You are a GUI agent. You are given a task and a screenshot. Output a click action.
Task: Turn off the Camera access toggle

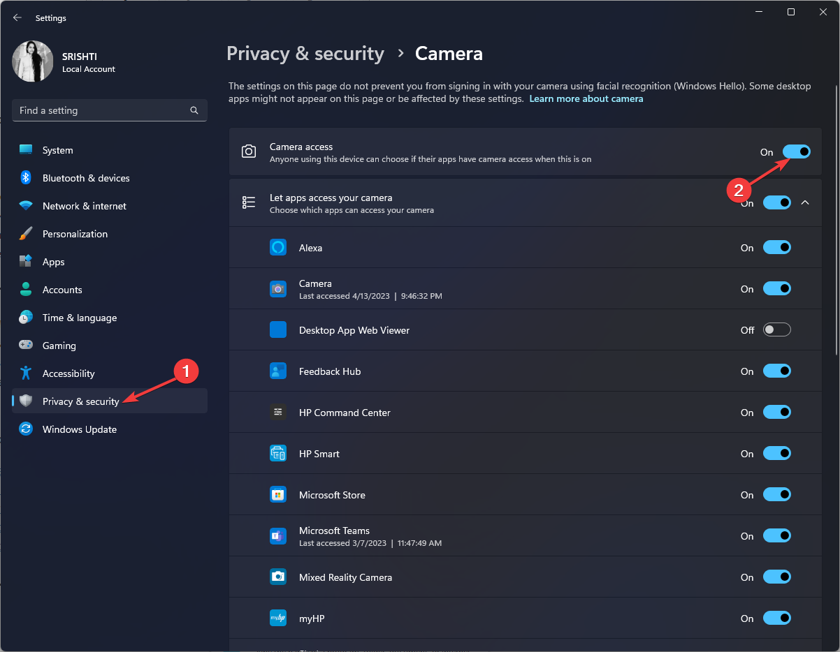point(797,151)
